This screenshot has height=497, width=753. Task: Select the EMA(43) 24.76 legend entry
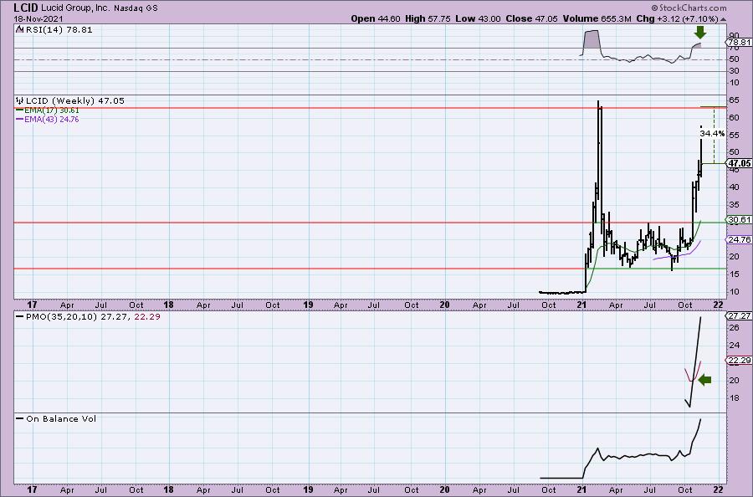tap(51, 120)
